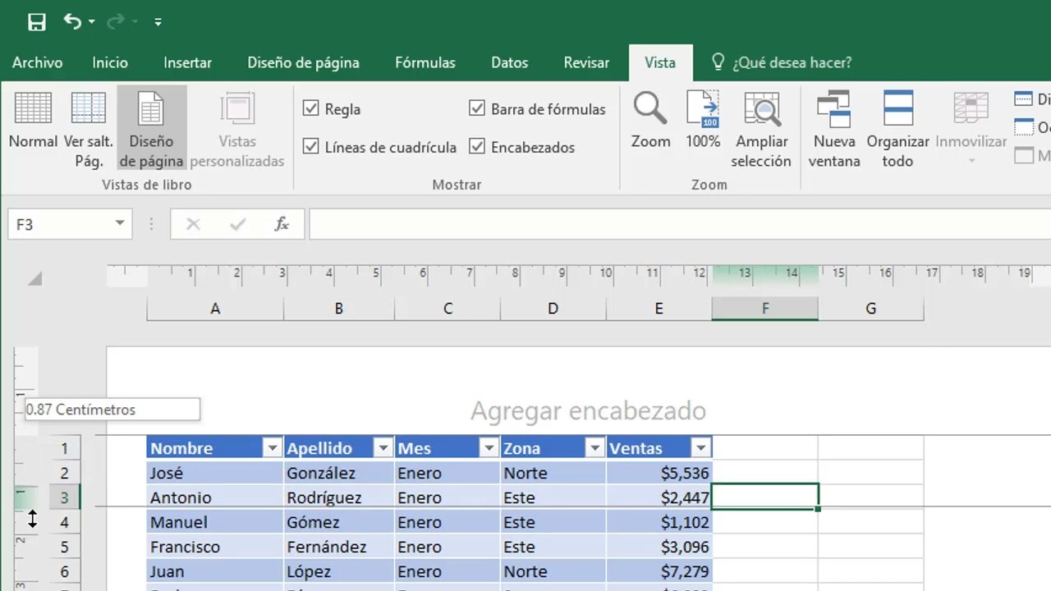
Task: Open the Diseño de página ribbon tab
Action: point(303,62)
